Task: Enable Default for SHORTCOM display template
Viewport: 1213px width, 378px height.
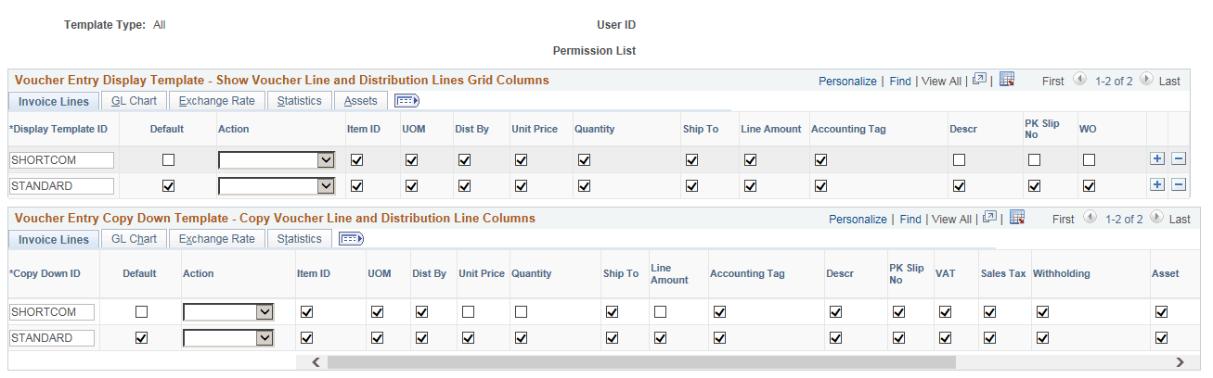Action: click(x=168, y=159)
